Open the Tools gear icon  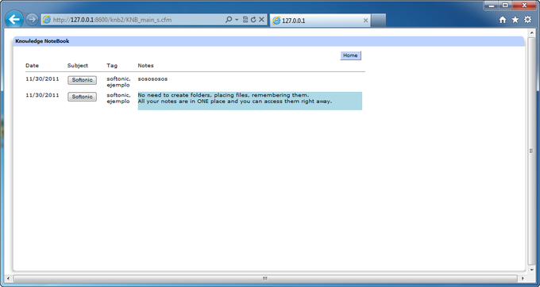coord(527,20)
